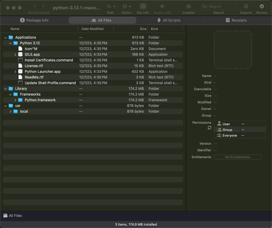
Task: Click the Forward navigation arrow
Action: [43, 6]
